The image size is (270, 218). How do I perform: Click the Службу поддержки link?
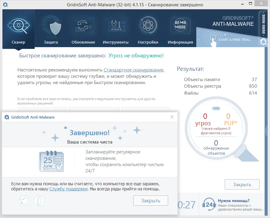pyautogui.click(x=68, y=189)
